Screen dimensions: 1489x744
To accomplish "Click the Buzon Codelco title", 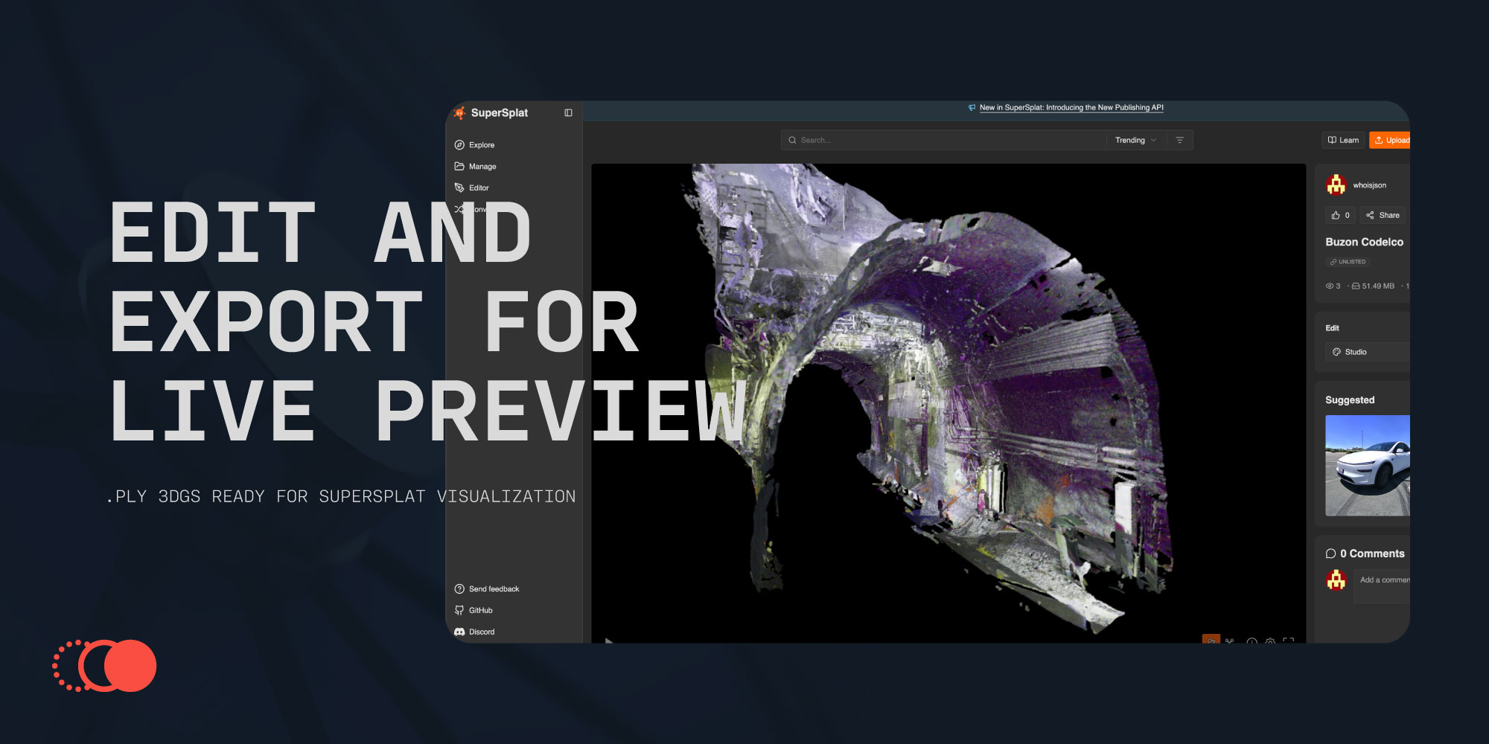I will 1365,242.
